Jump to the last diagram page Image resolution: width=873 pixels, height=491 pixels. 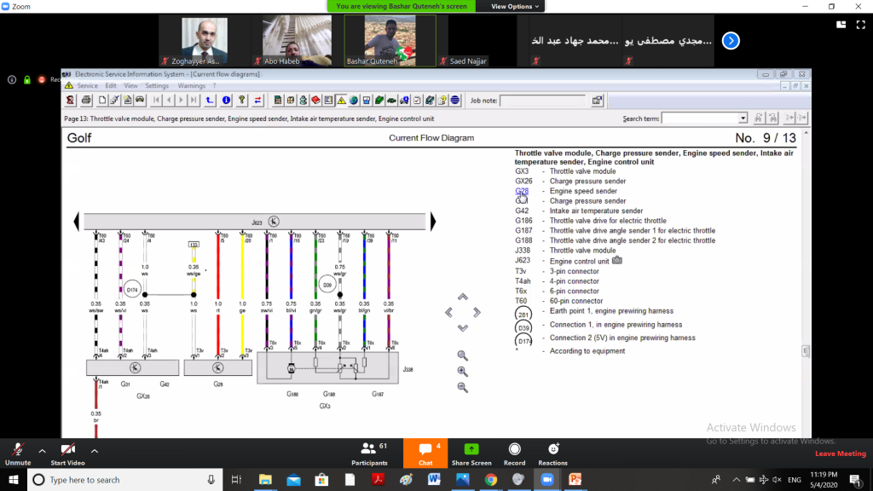[194, 101]
